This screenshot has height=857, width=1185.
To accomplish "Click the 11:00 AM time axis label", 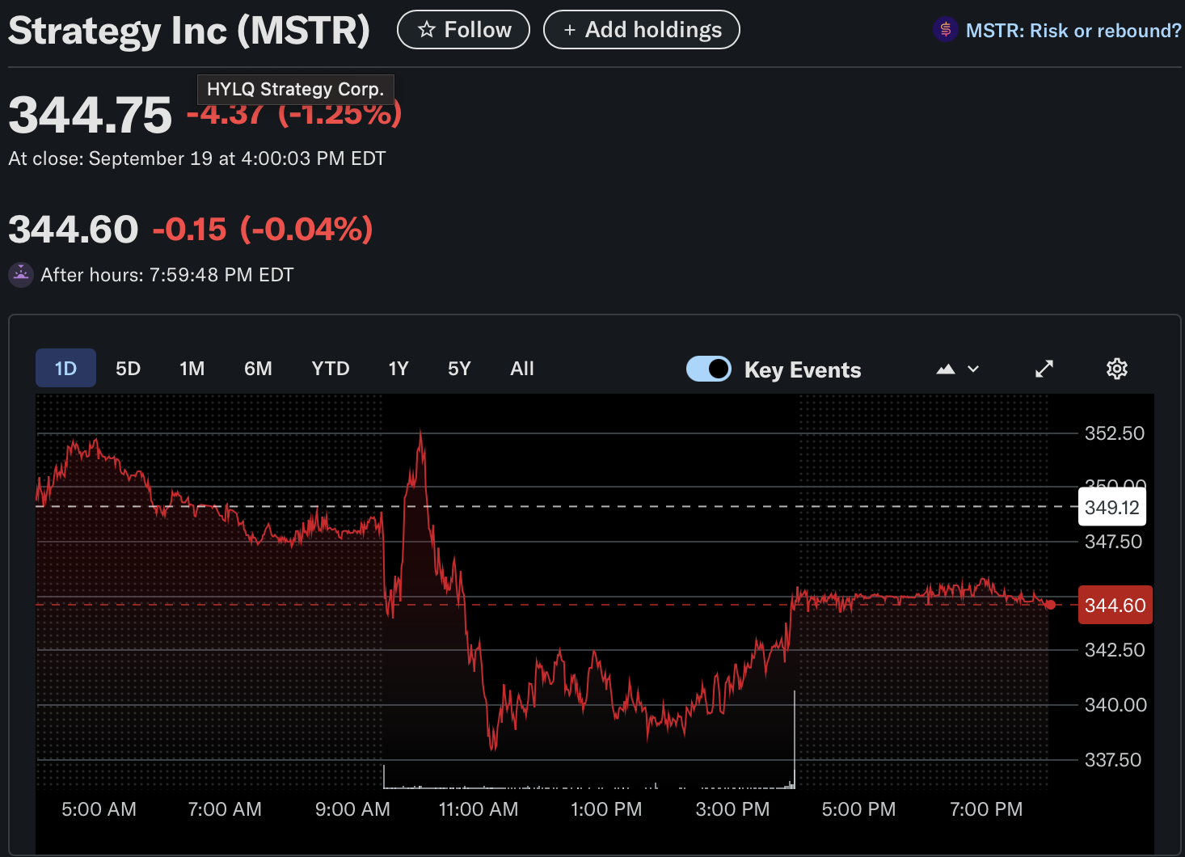I will click(479, 809).
